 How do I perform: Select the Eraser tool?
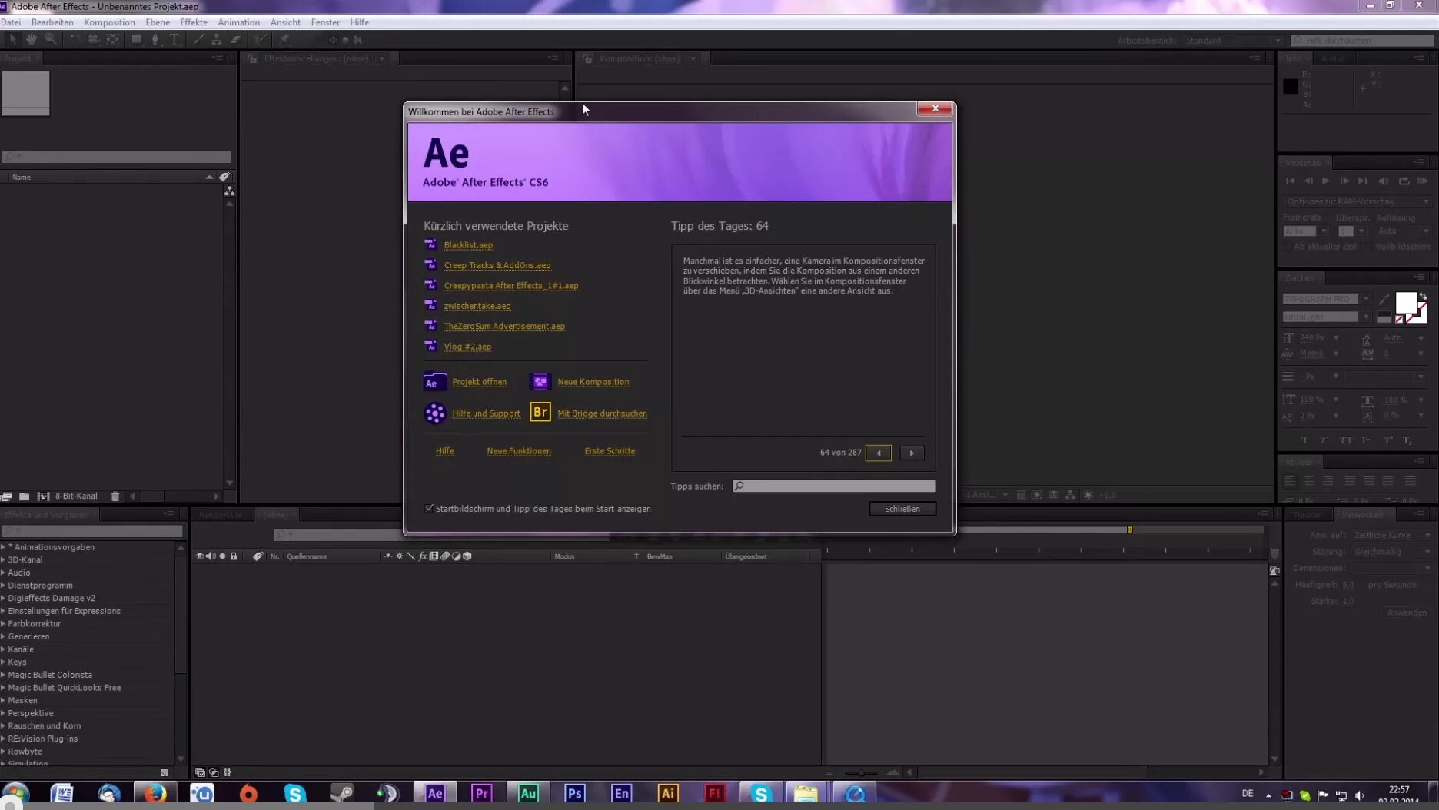(236, 39)
